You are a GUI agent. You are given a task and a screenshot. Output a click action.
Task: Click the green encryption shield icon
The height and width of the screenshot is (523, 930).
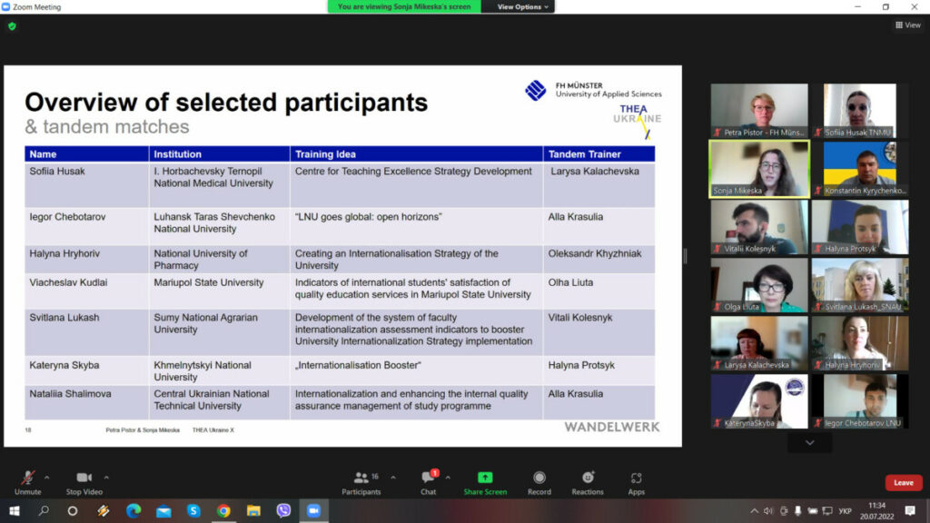[x=12, y=26]
